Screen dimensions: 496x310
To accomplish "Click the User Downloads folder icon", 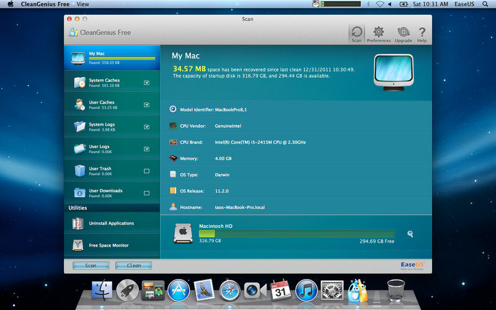I will click(x=79, y=193).
